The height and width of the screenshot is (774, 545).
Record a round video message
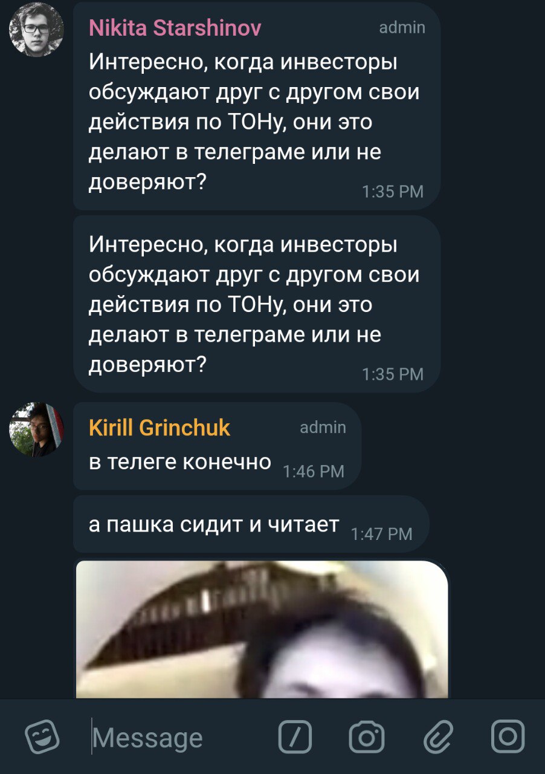click(x=508, y=737)
